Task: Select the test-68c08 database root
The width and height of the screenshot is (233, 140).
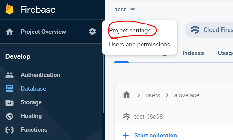Action: [x=149, y=116]
